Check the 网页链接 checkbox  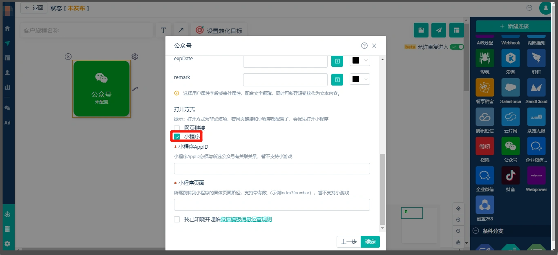177,128
